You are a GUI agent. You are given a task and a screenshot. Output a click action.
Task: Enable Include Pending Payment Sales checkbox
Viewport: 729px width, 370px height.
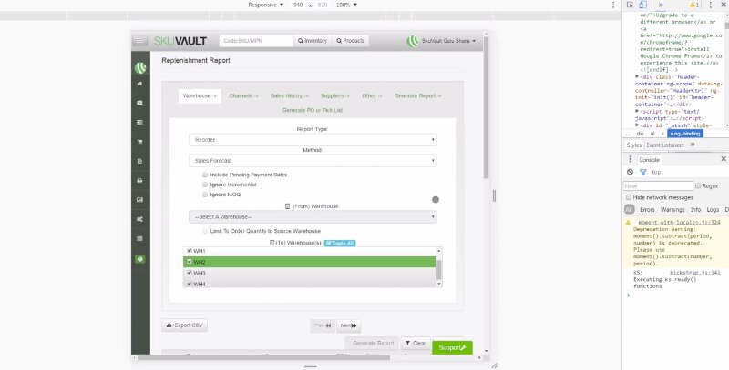pos(205,174)
